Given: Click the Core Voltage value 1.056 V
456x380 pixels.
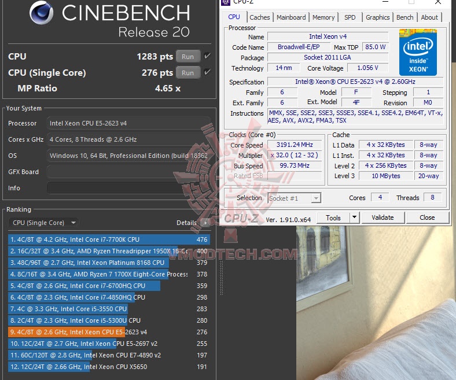Looking at the screenshot, I should tap(367, 68).
